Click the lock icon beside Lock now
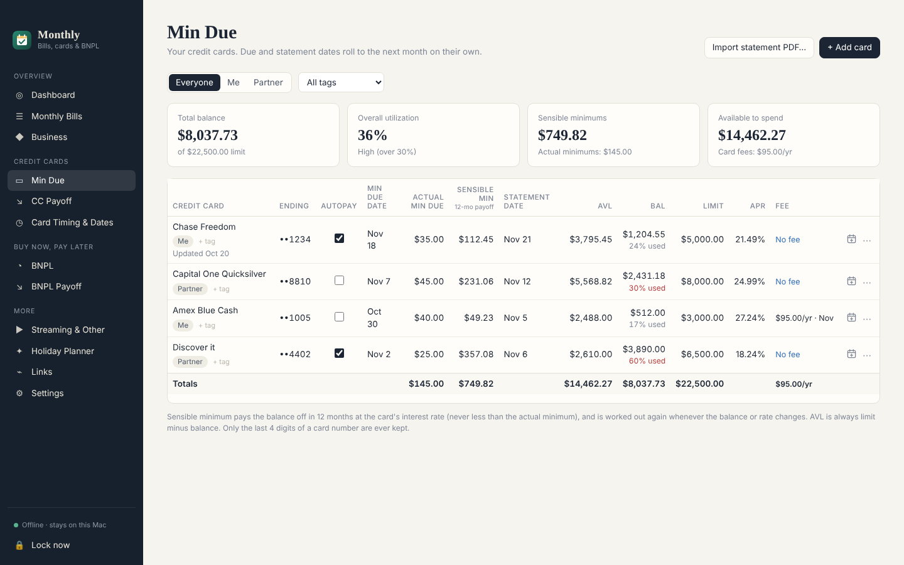This screenshot has height=565, width=904. point(19,545)
